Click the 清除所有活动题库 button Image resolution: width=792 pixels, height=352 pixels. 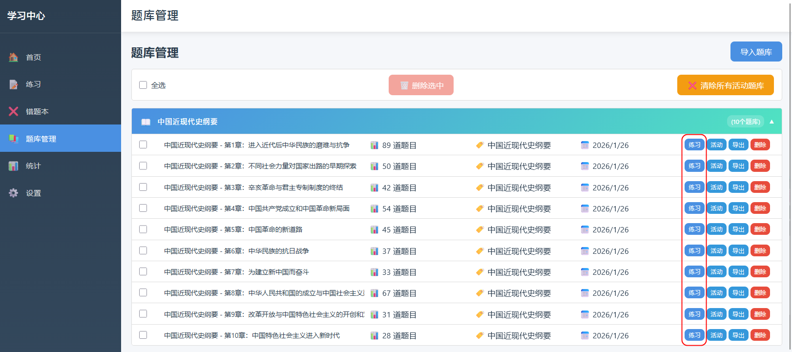726,85
